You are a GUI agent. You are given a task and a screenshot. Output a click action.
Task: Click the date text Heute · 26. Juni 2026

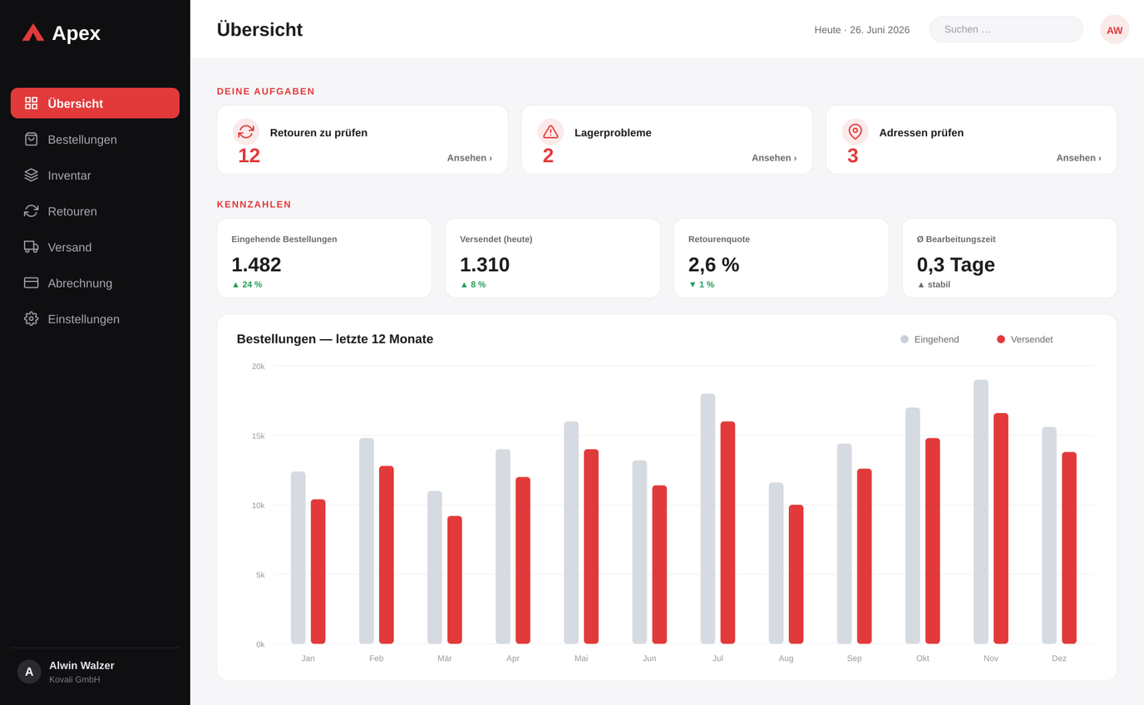pyautogui.click(x=862, y=30)
